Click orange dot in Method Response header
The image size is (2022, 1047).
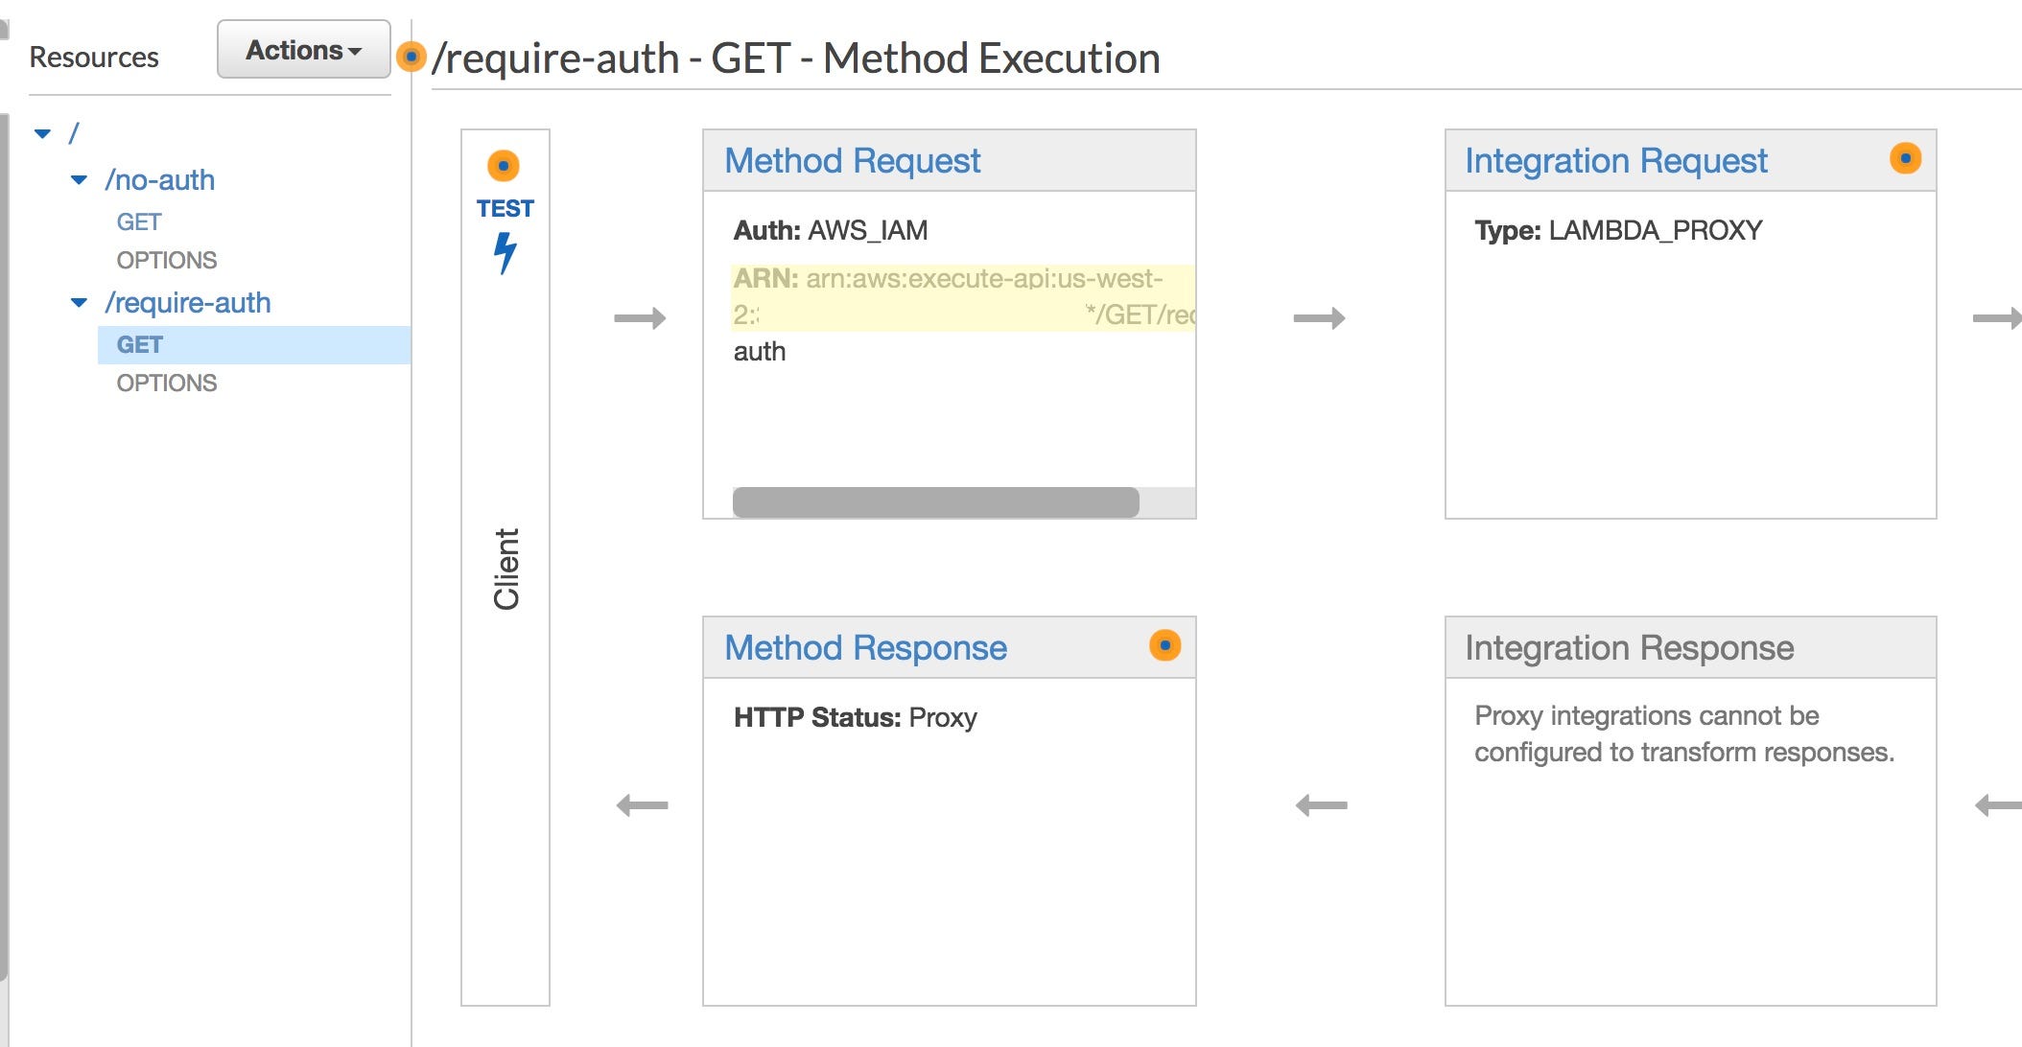click(x=1164, y=645)
